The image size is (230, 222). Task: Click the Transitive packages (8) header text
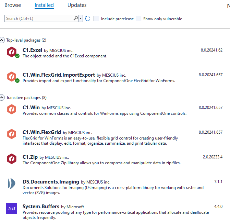26,98
